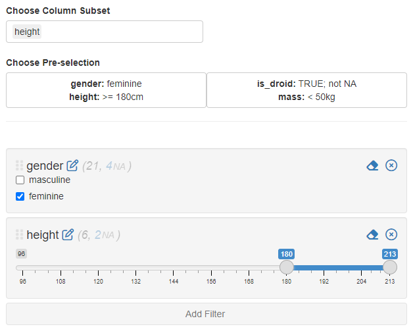Open the Choose Column Subset selector
This screenshot has width=413, height=331.
pyautogui.click(x=118, y=32)
